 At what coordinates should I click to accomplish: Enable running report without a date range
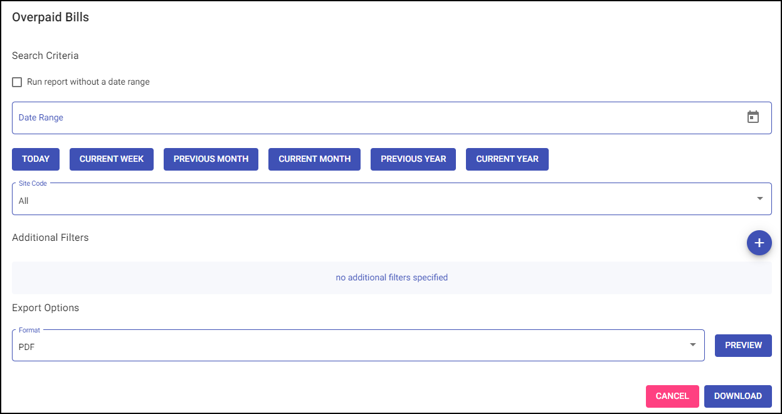click(17, 82)
